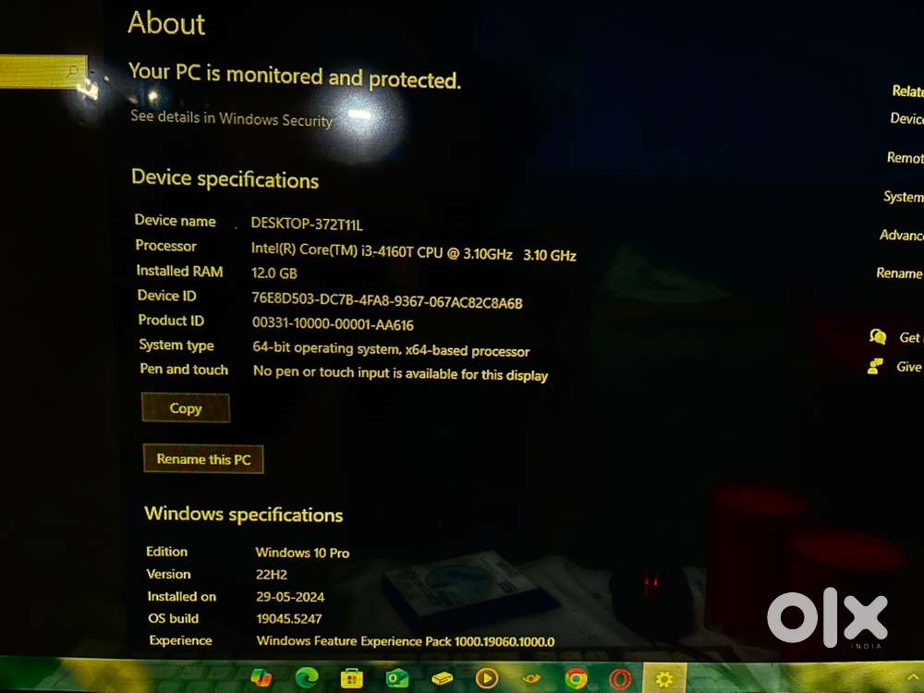
Task: Click the installed on date 29-05-2024
Action: pyautogui.click(x=290, y=596)
